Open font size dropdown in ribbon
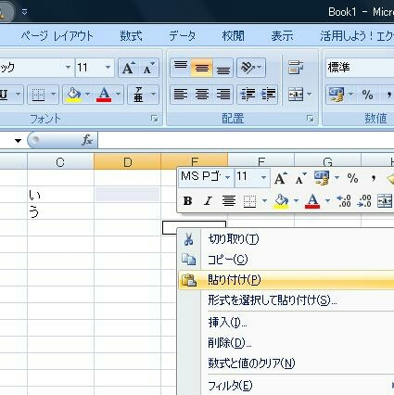The width and height of the screenshot is (394, 395). (108, 68)
